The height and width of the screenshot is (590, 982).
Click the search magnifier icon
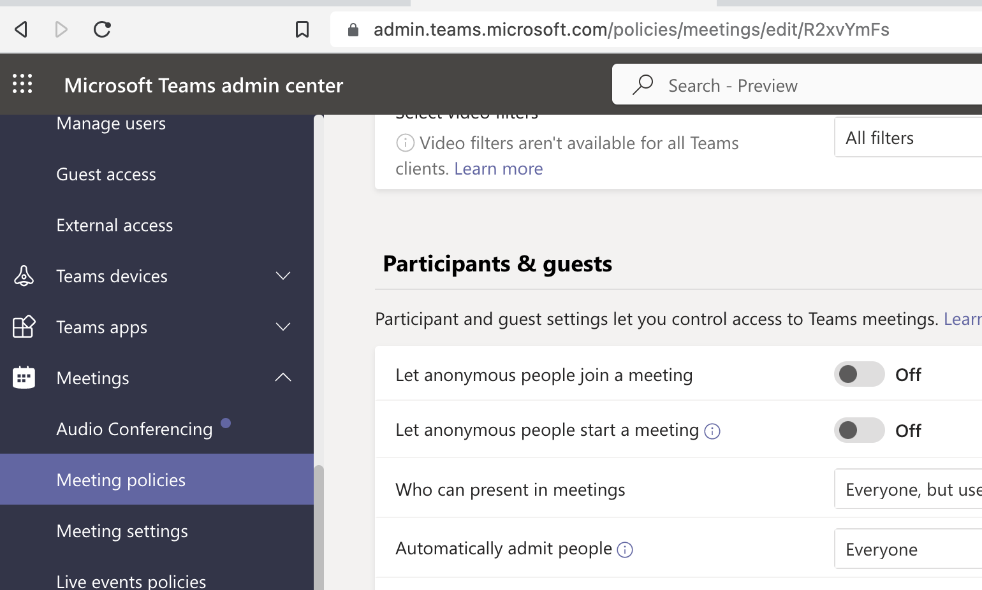643,85
